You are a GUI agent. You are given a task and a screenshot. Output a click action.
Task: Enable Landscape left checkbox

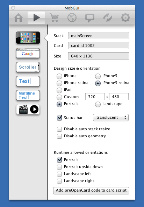[x=59, y=174]
